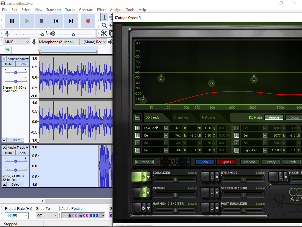The width and height of the screenshot is (302, 227).
Task: Toggle the Equalizer module power button
Action: tap(143, 177)
